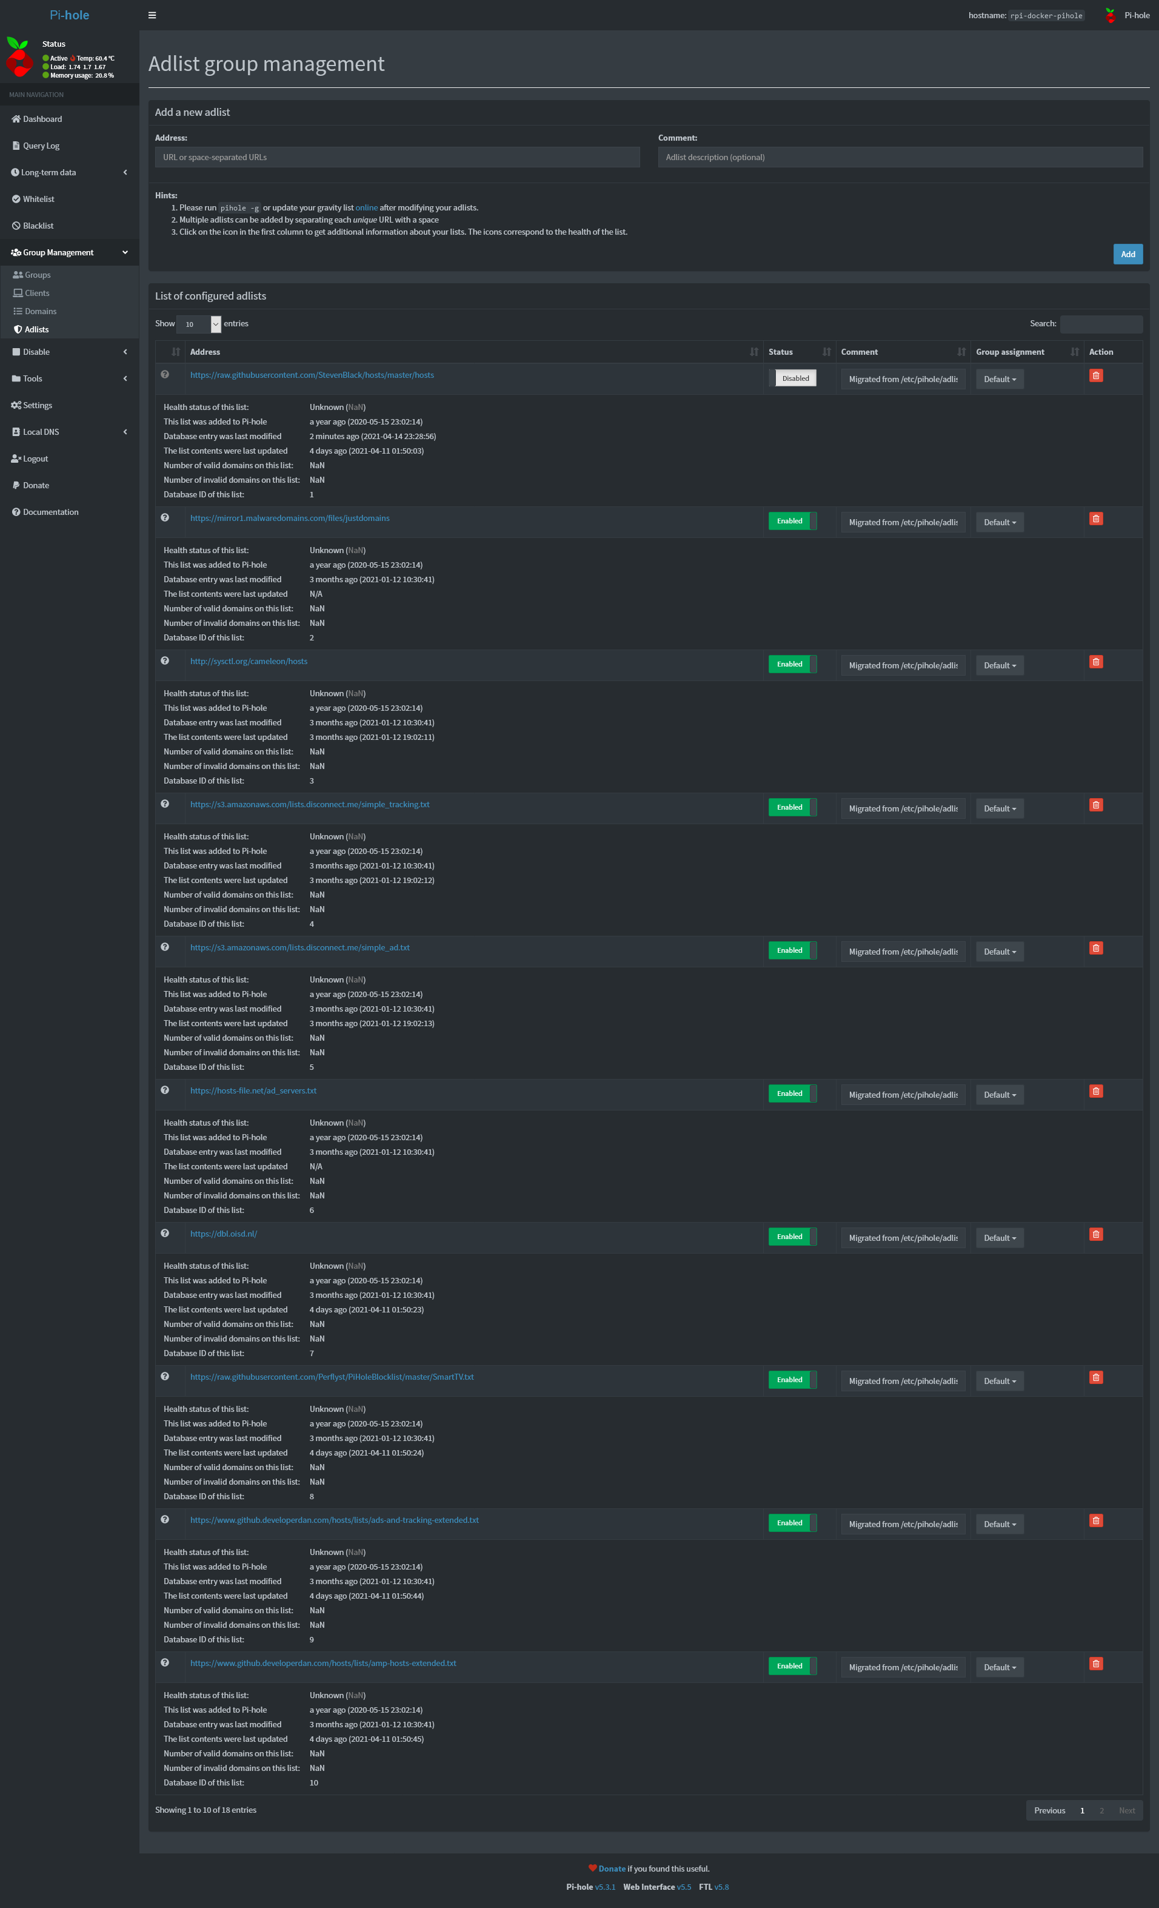Image resolution: width=1159 pixels, height=1908 pixels.
Task: Delete the StevenBlack hosts adlist
Action: (x=1095, y=375)
